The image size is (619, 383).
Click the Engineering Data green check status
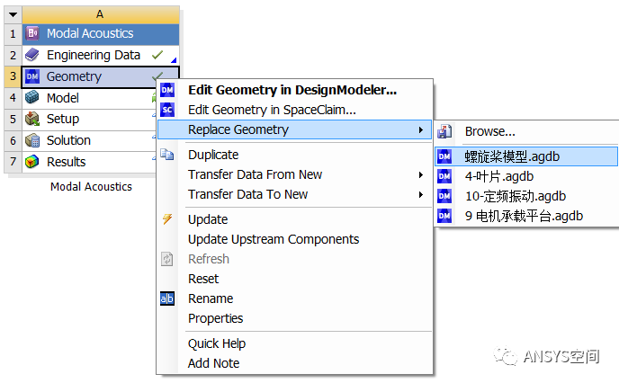[157, 55]
